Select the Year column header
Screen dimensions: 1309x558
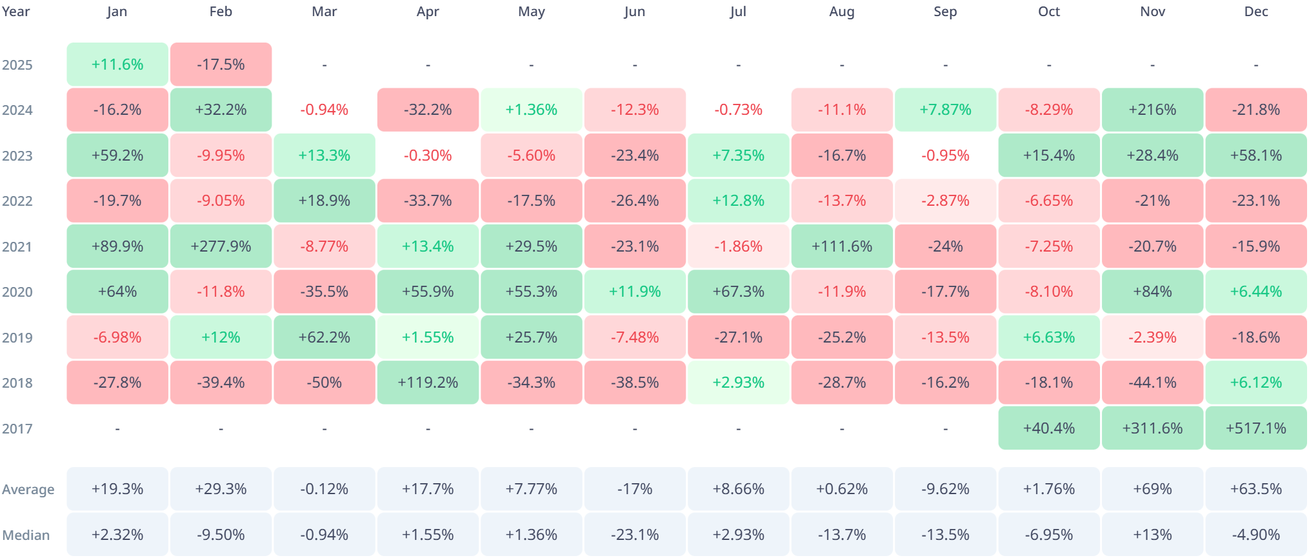(x=16, y=12)
